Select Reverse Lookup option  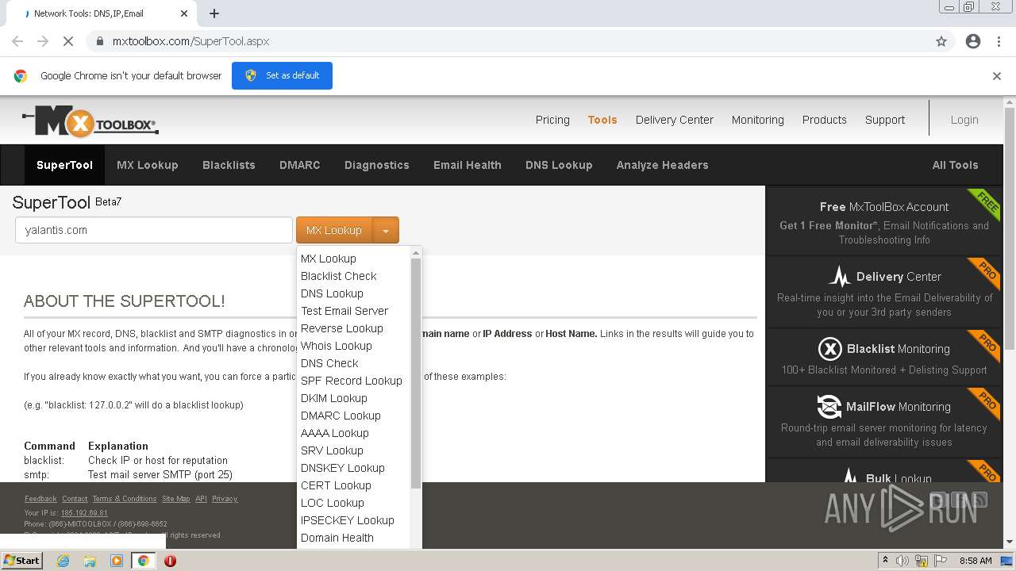[341, 328]
